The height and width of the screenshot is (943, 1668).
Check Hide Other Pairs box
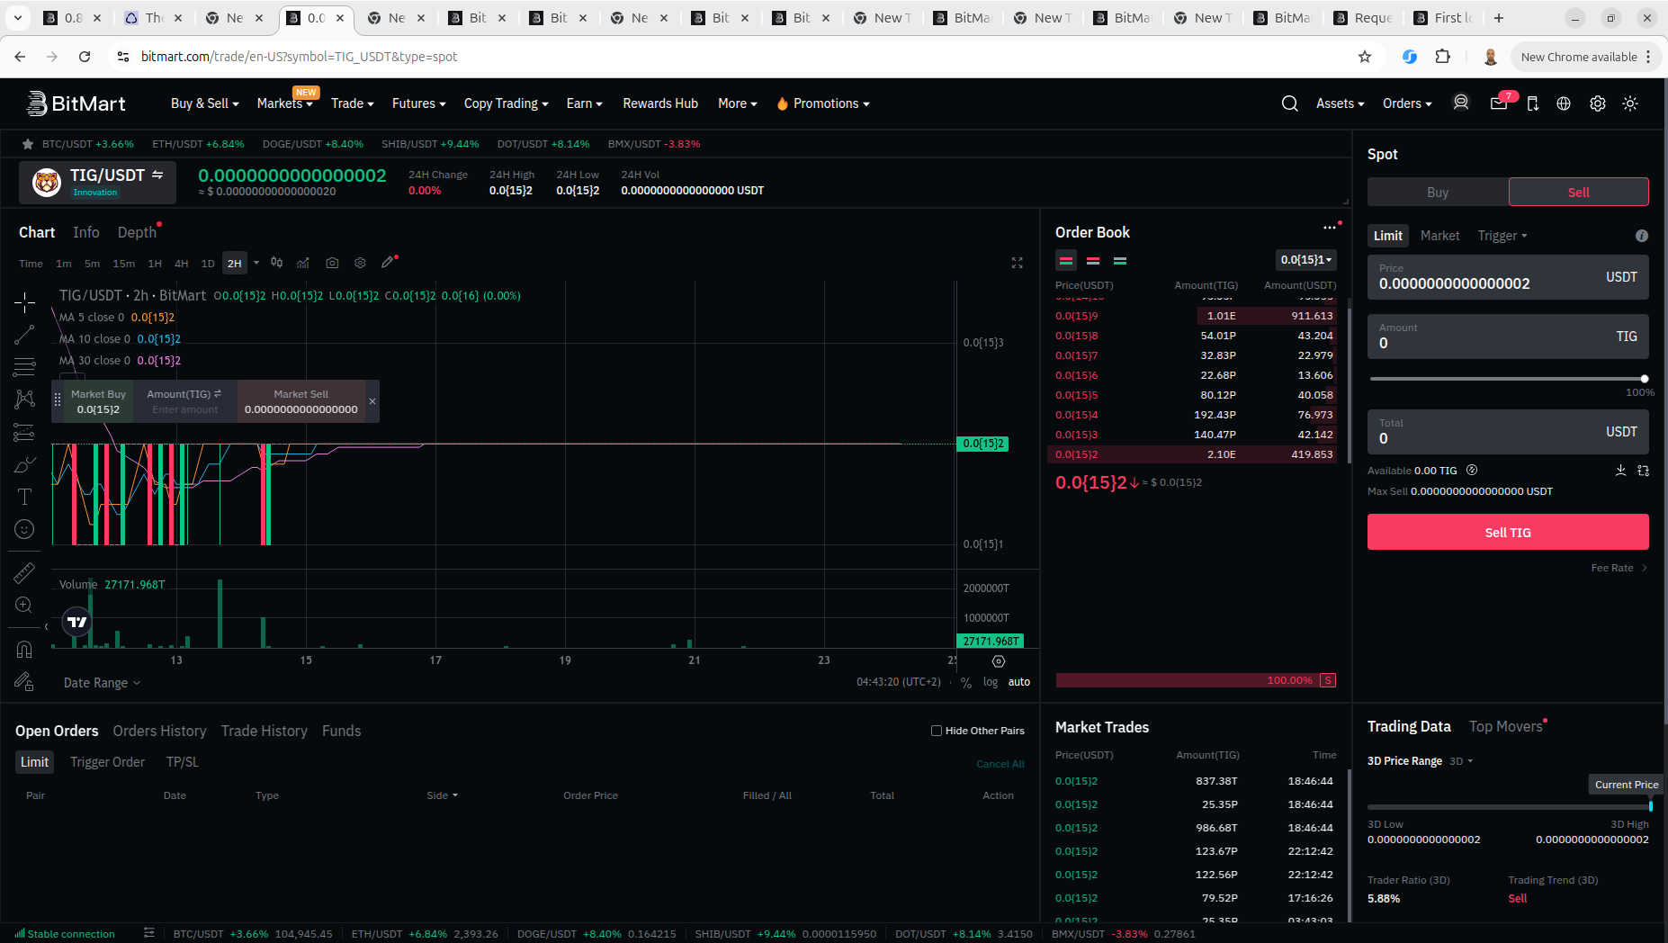(937, 731)
